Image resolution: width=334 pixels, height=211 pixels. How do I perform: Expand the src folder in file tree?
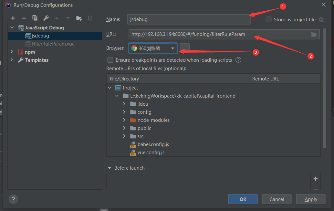click(124, 136)
